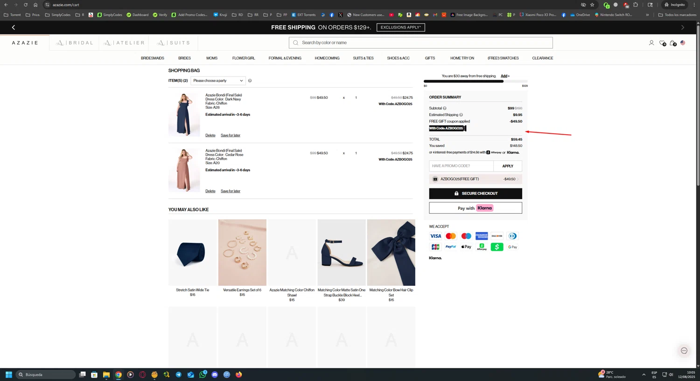Open the Please choose a party dropdown
This screenshot has height=381, width=700.
[x=218, y=81]
